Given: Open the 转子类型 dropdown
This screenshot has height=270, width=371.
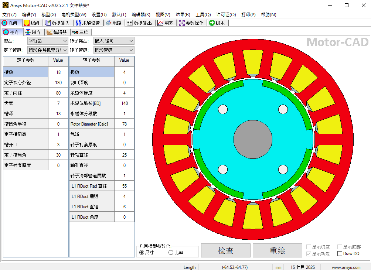Looking at the screenshot, I should (113, 41).
